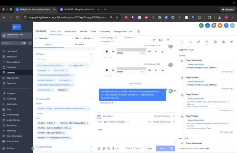
Task: Clear the message text
Action: pyautogui.click(x=150, y=148)
